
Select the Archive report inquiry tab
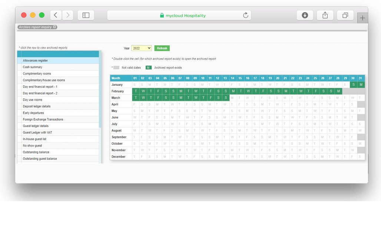click(x=35, y=27)
